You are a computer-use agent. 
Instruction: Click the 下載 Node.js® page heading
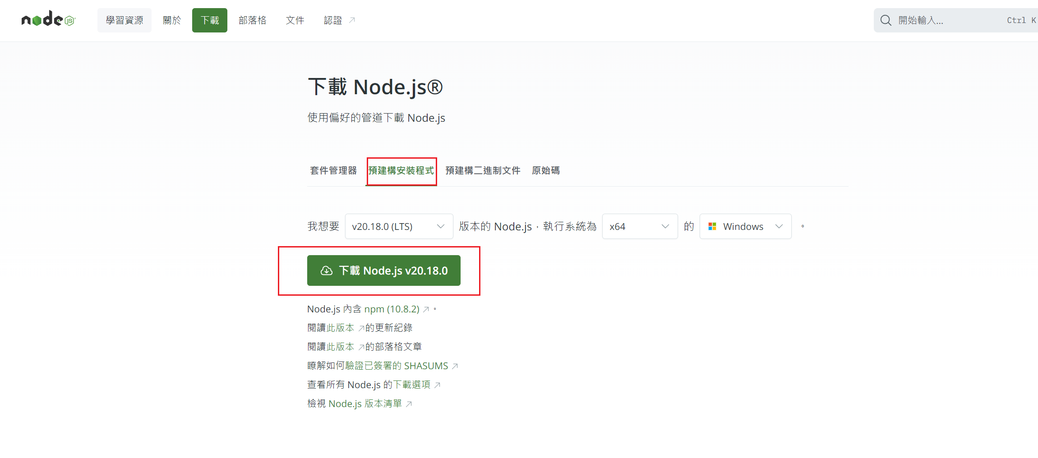[375, 87]
